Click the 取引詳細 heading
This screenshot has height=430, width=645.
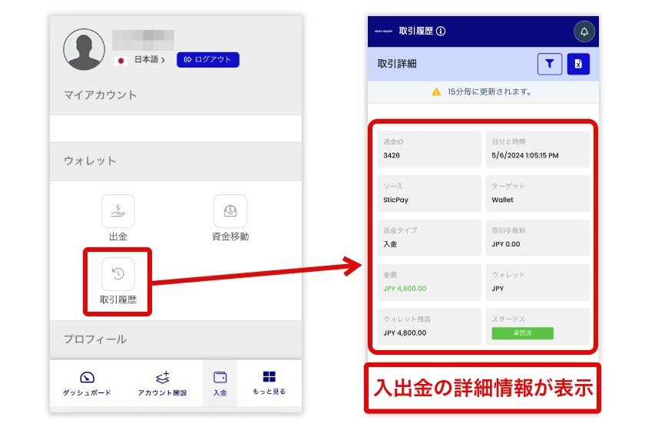click(397, 64)
